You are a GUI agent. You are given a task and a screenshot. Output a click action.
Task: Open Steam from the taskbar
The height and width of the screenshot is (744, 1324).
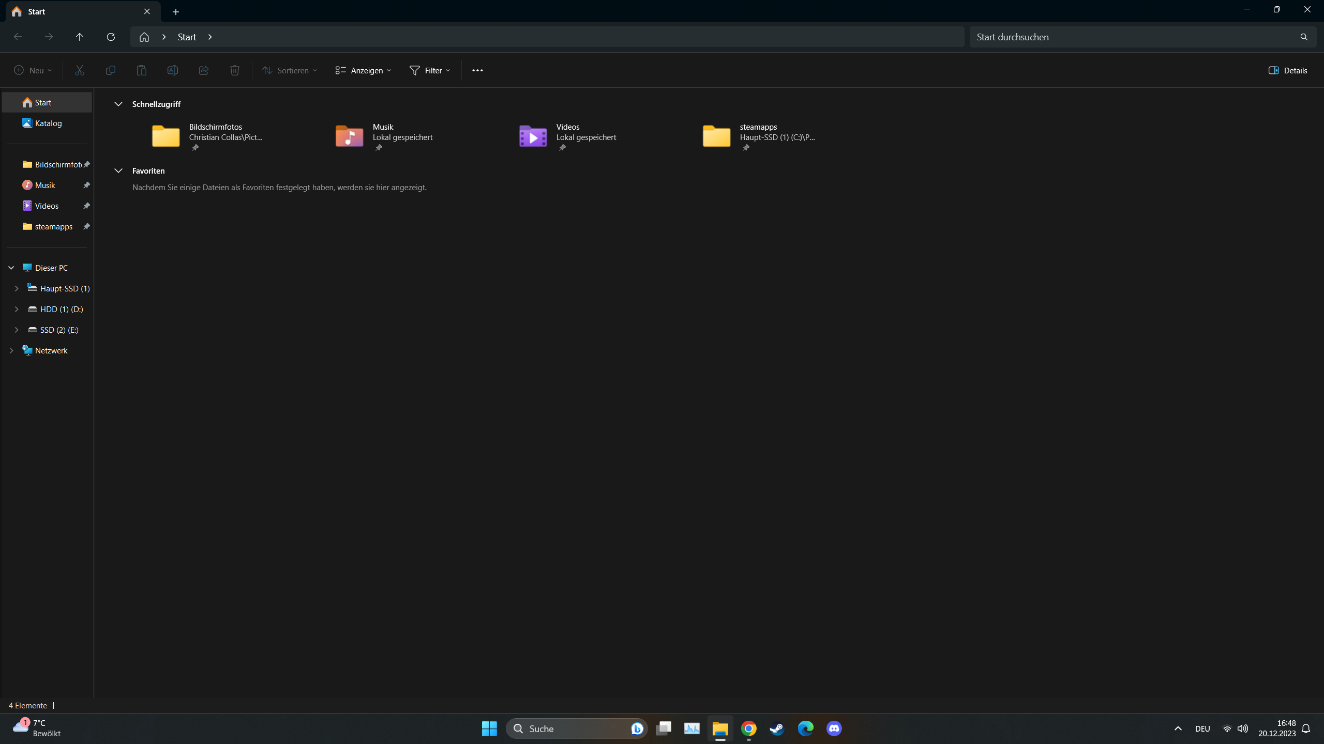776,729
